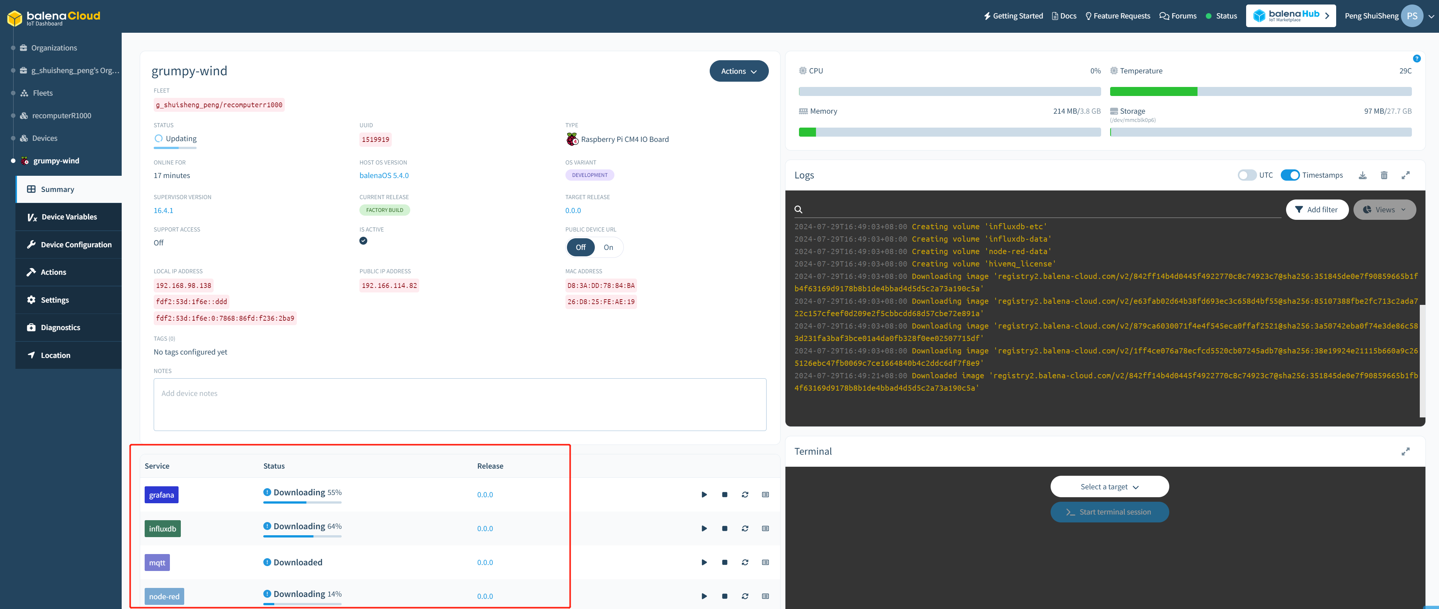This screenshot has height=609, width=1439.
Task: Open the Summary tab
Action: coord(69,189)
